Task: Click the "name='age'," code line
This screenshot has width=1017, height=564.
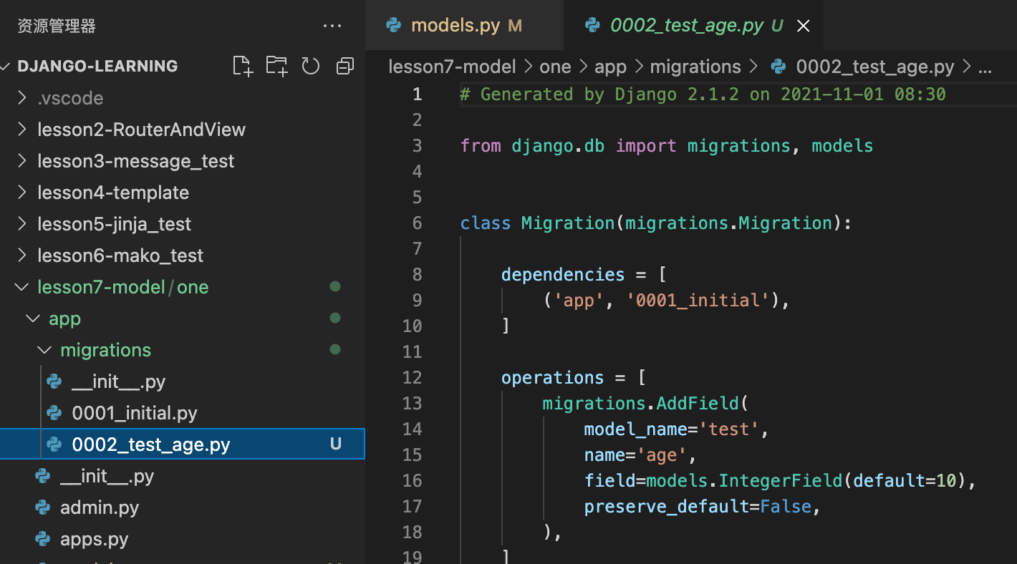Action: 641,455
